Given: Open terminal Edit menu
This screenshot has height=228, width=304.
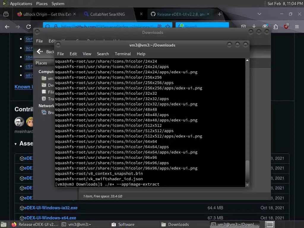Looking at the screenshot, I should [x=73, y=54].
